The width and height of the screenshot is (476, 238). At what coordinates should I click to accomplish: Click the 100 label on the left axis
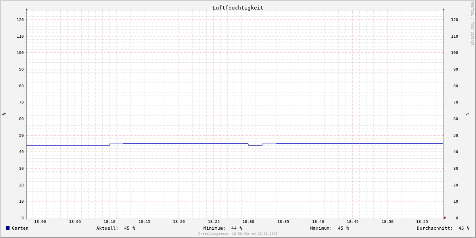pos(20,52)
